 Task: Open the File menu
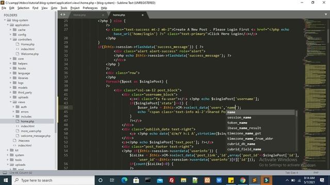[x=4, y=8]
